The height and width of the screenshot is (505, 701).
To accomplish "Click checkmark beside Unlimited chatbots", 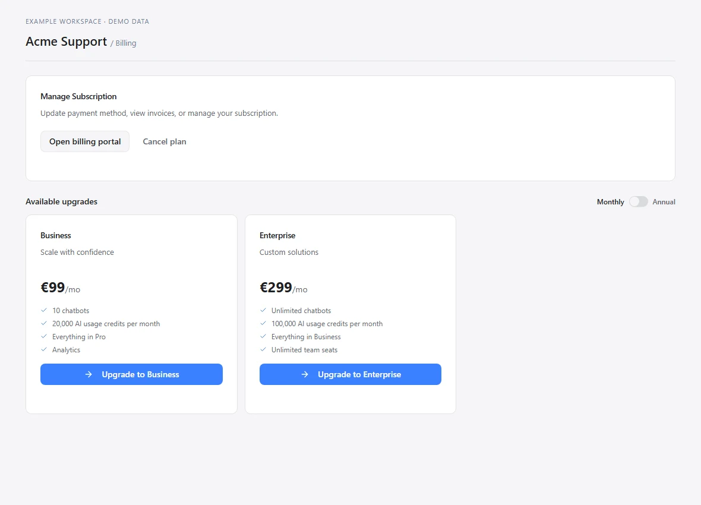I will pyautogui.click(x=263, y=310).
